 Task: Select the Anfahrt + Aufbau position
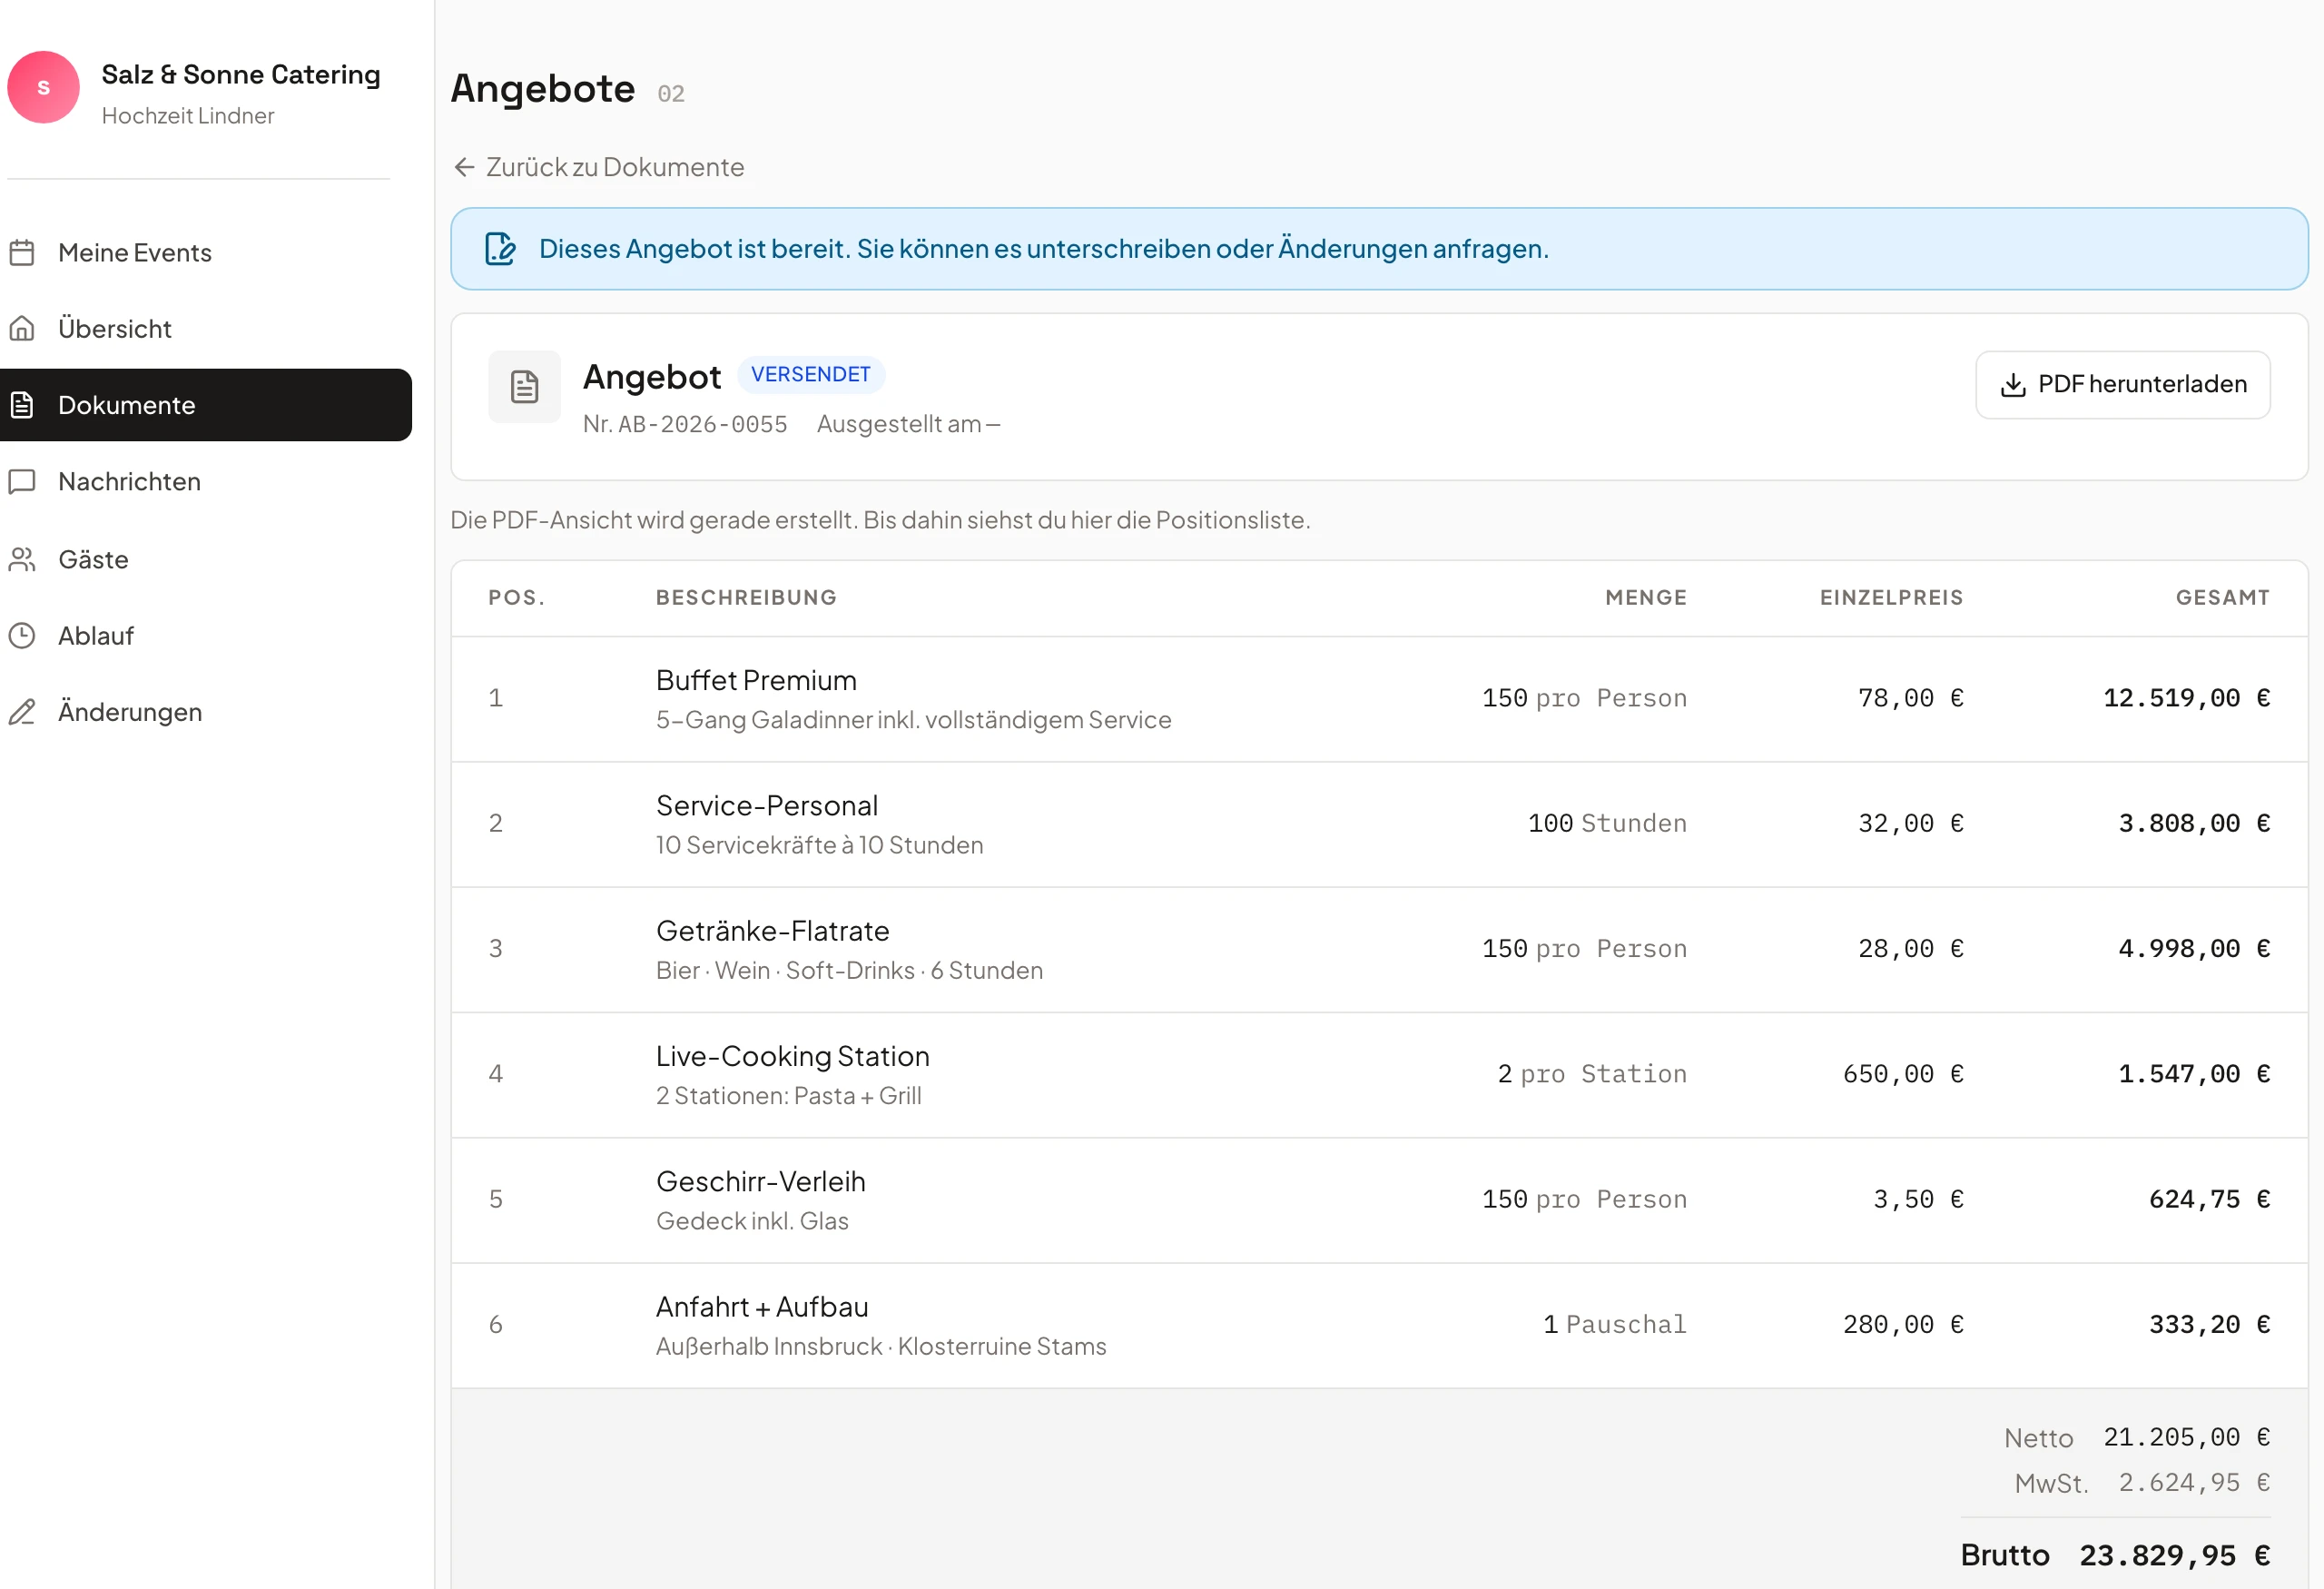(1379, 1325)
